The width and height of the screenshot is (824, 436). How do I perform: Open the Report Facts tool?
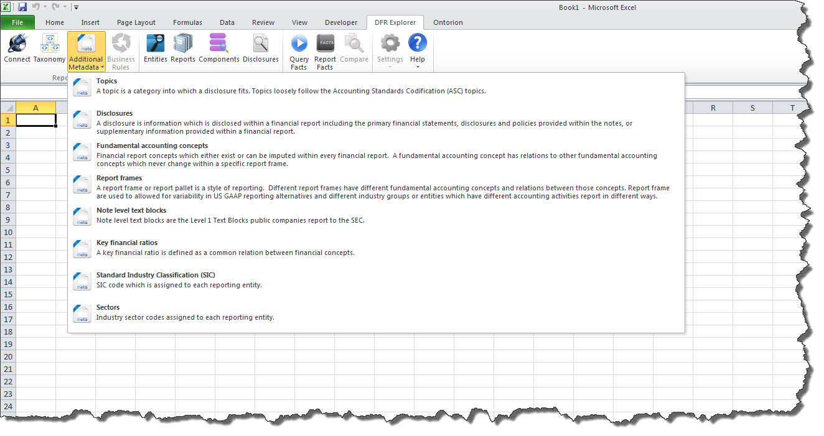[325, 52]
